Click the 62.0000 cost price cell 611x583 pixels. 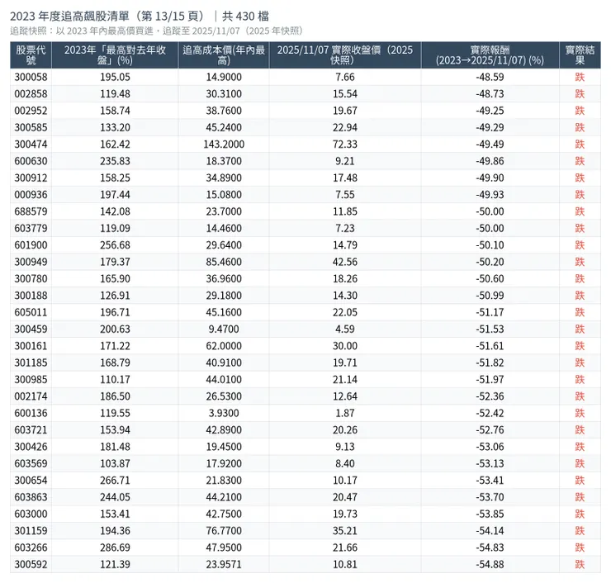pos(224,346)
